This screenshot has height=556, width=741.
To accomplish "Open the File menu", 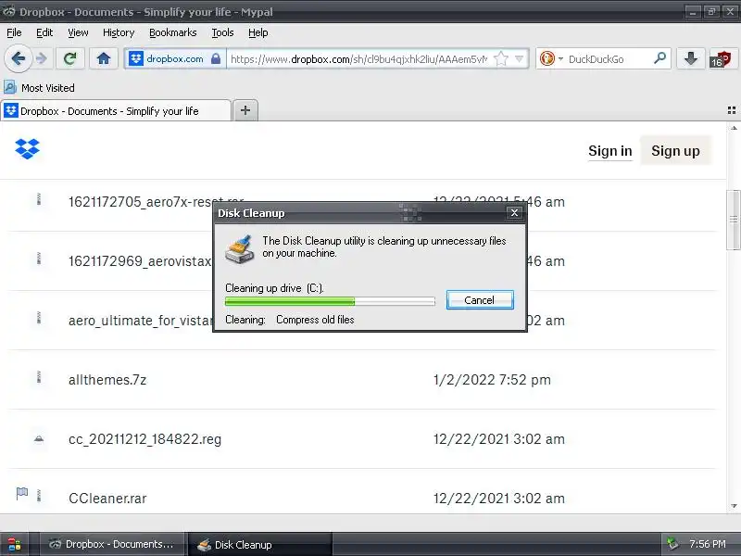I will click(14, 32).
